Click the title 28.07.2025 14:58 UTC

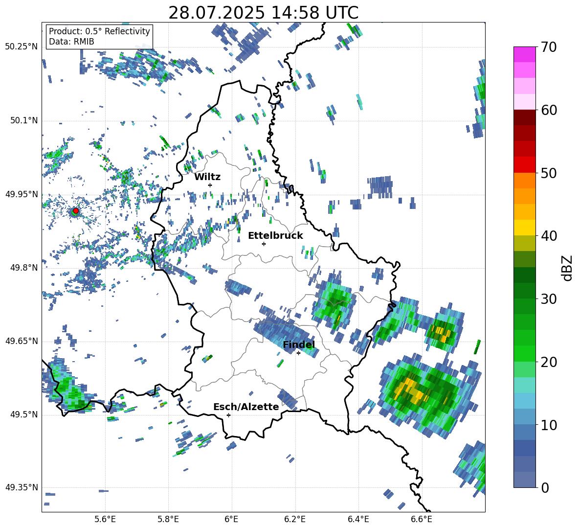263,13
